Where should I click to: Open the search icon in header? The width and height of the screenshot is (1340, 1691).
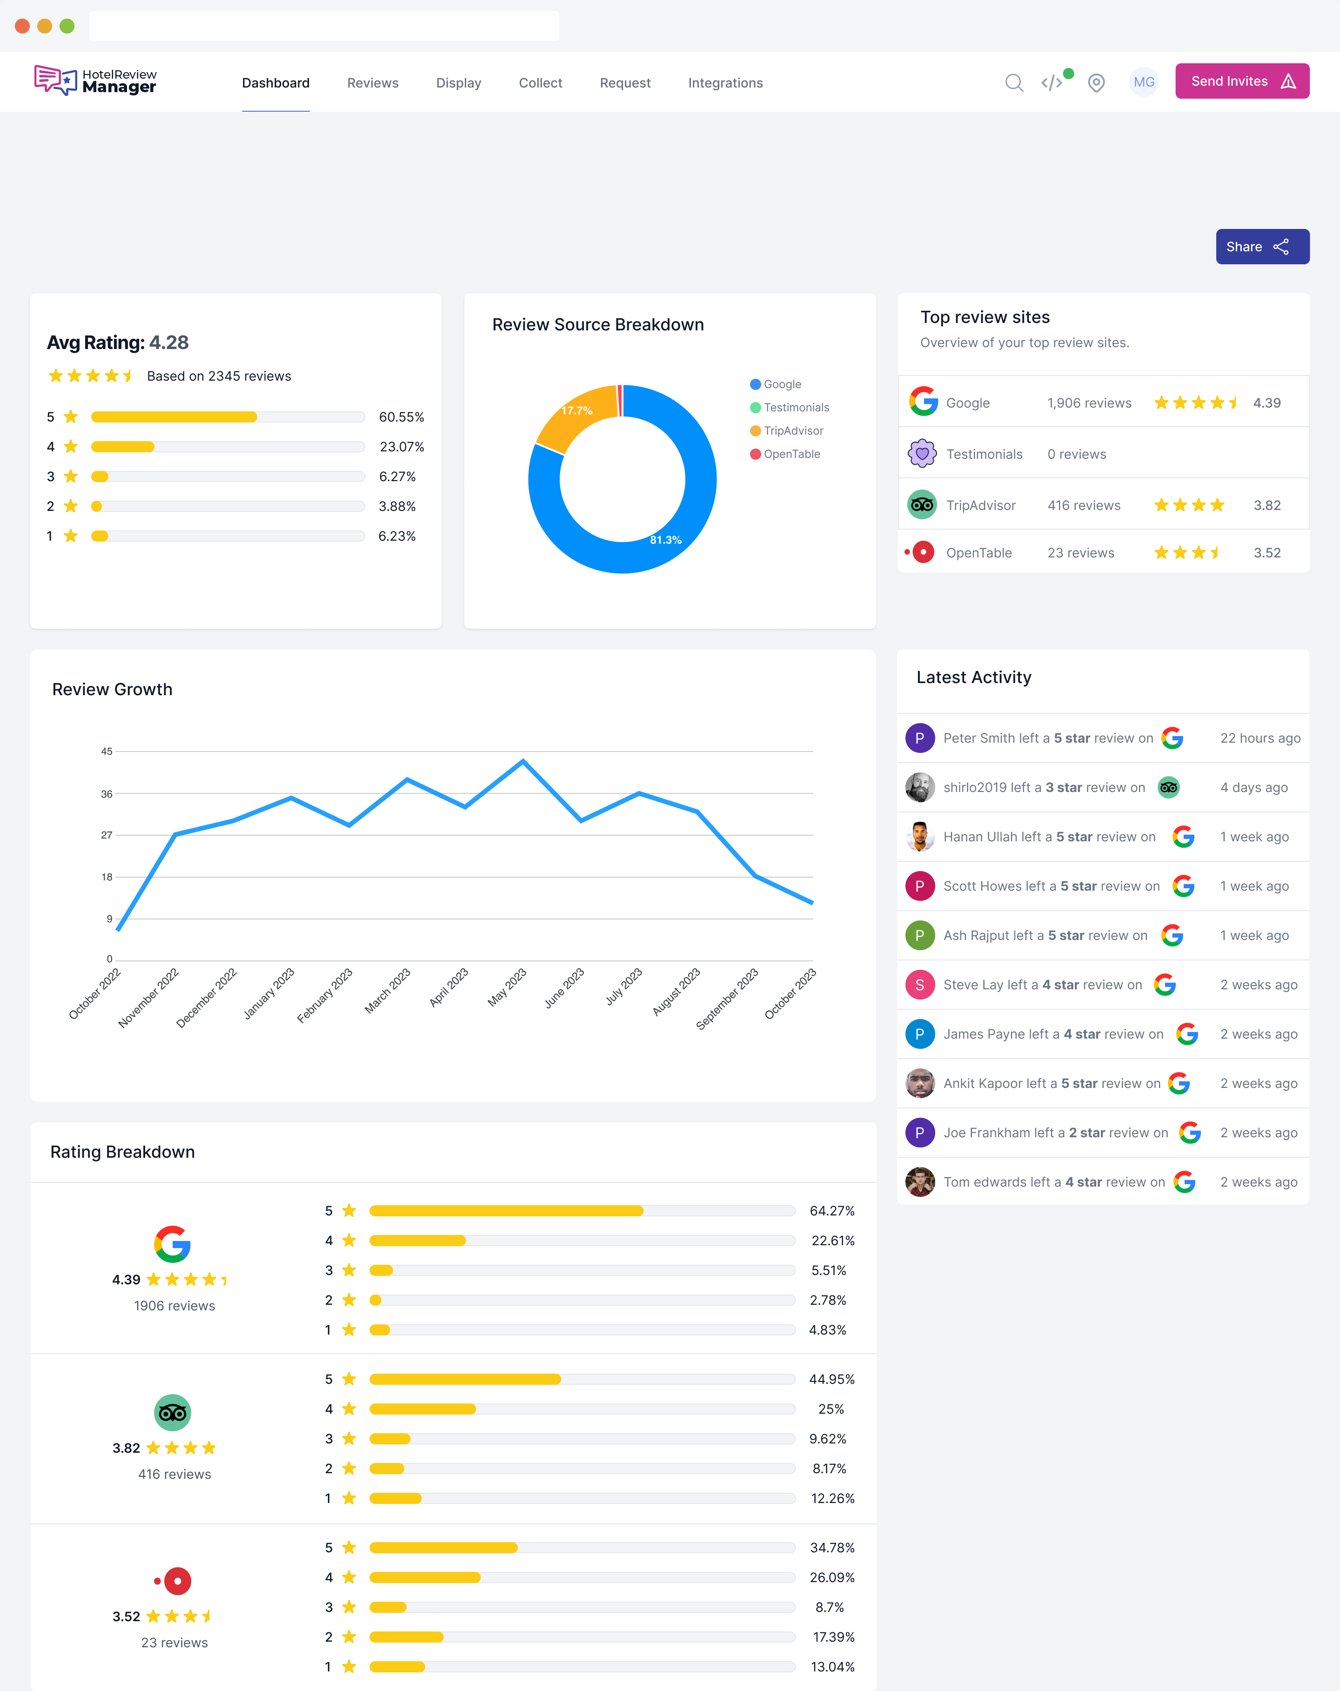coord(1014,82)
